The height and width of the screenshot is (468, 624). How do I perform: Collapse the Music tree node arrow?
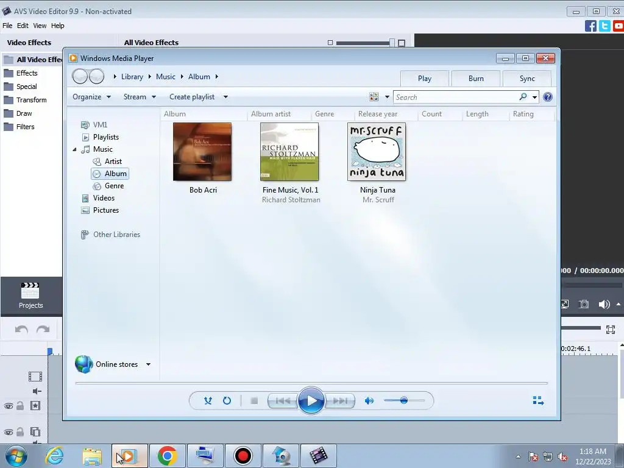[x=74, y=150]
